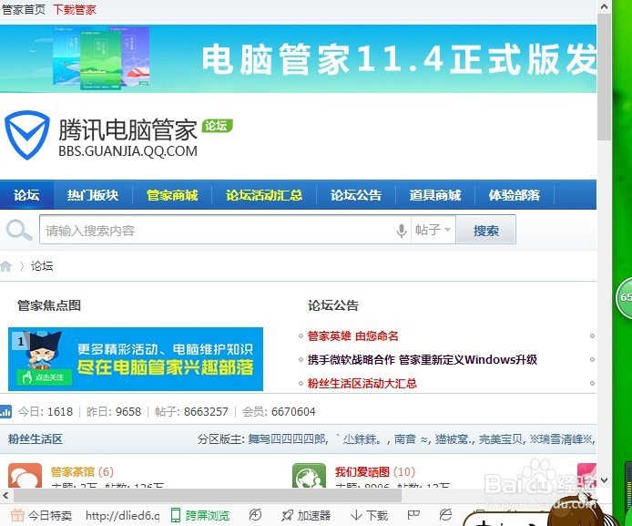Click the 下载 arrow in status bar
The width and height of the screenshot is (632, 526).
tap(356, 515)
